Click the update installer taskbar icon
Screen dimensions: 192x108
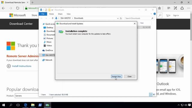47,105
